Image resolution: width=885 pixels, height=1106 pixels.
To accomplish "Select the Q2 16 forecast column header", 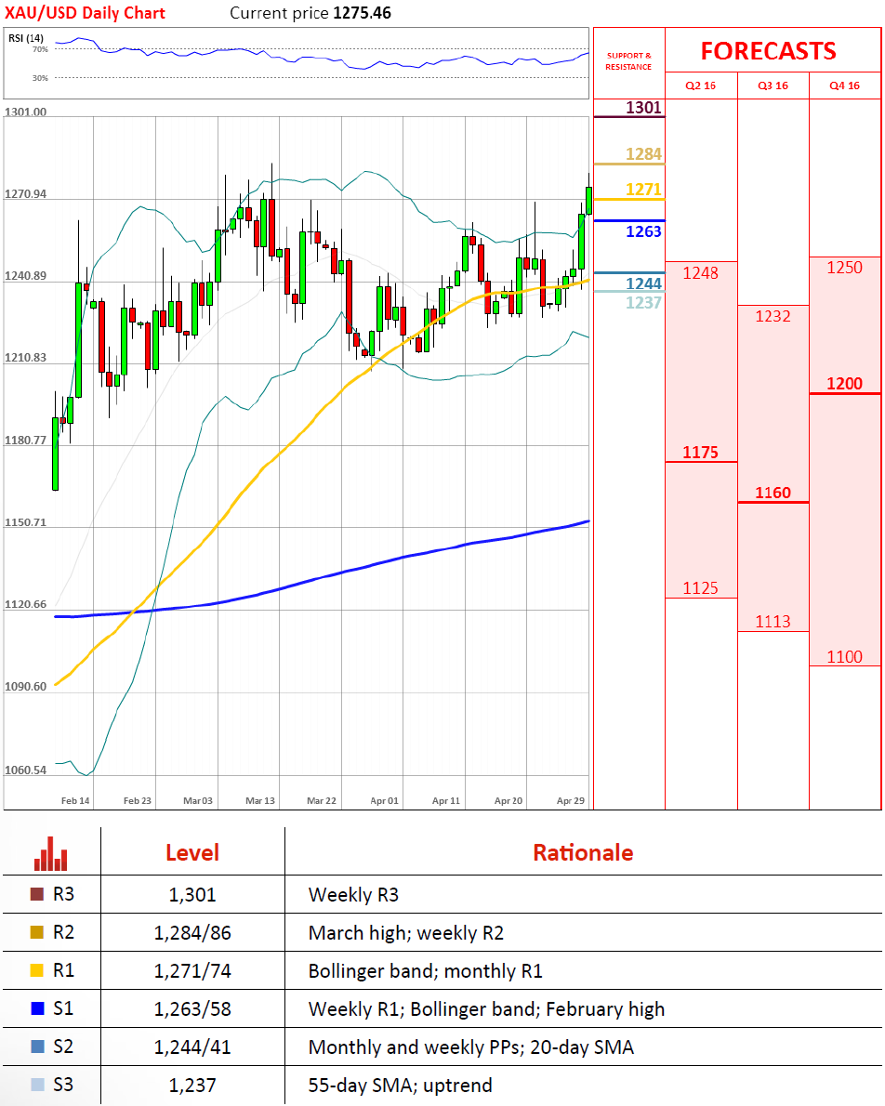I will point(700,86).
